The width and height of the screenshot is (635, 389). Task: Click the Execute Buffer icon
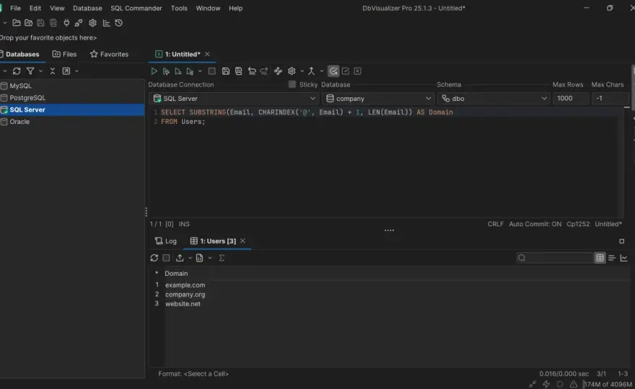pyautogui.click(x=178, y=71)
